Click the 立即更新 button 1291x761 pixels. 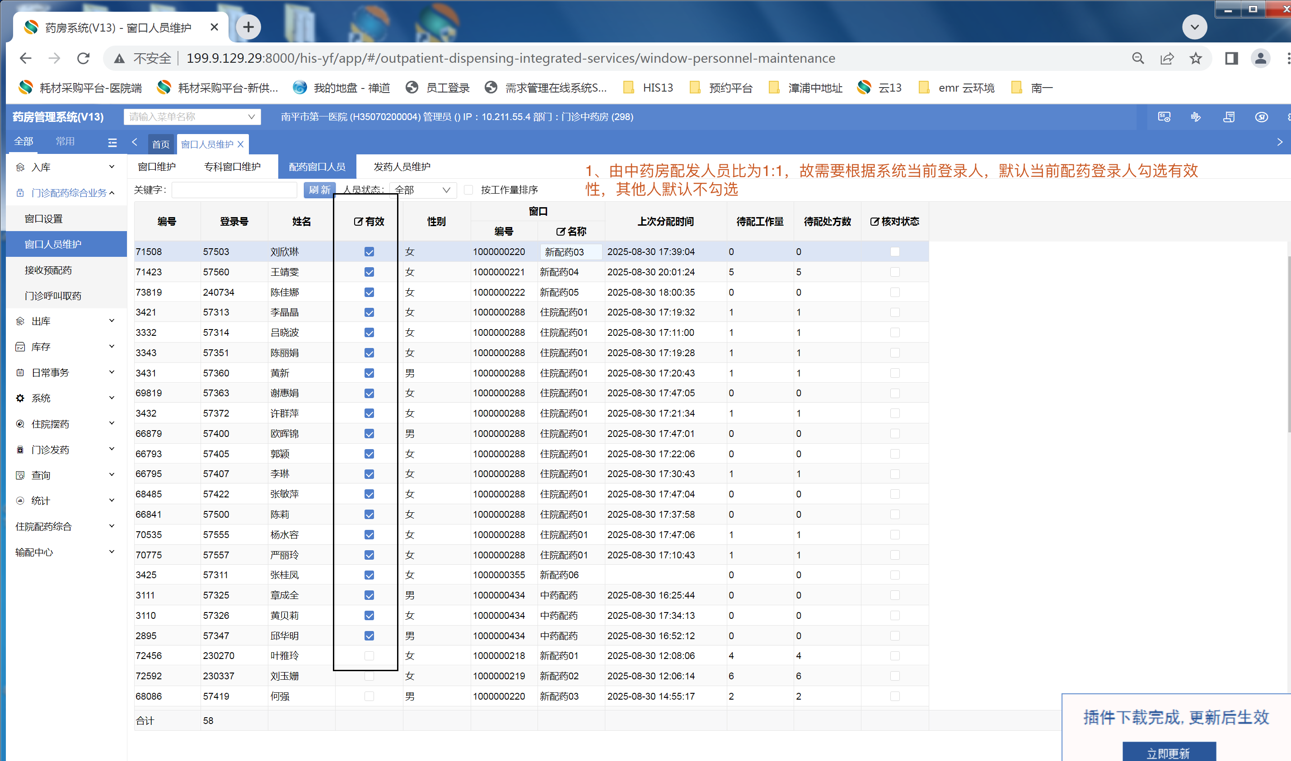[1169, 753]
